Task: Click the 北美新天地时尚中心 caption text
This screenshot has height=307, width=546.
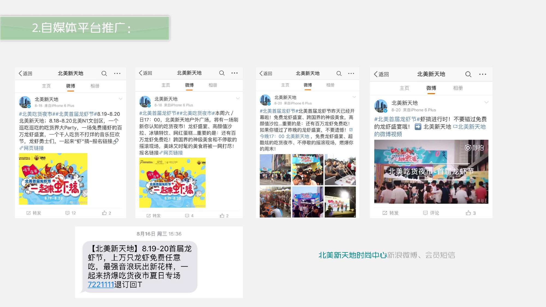Action: click(x=352, y=255)
